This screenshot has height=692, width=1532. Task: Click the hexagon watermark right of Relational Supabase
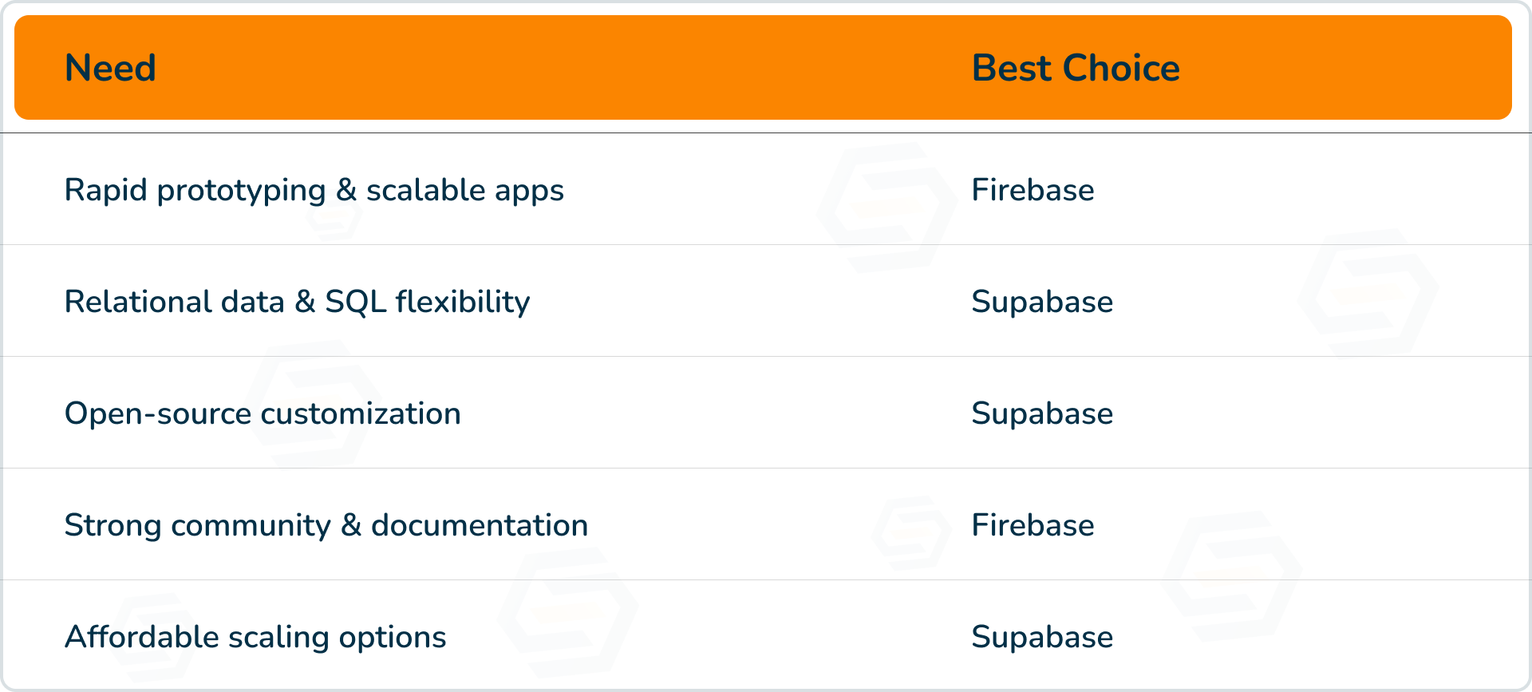pos(1368,294)
